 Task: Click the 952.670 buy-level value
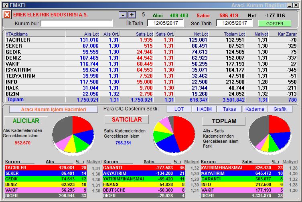(x=22, y=143)
